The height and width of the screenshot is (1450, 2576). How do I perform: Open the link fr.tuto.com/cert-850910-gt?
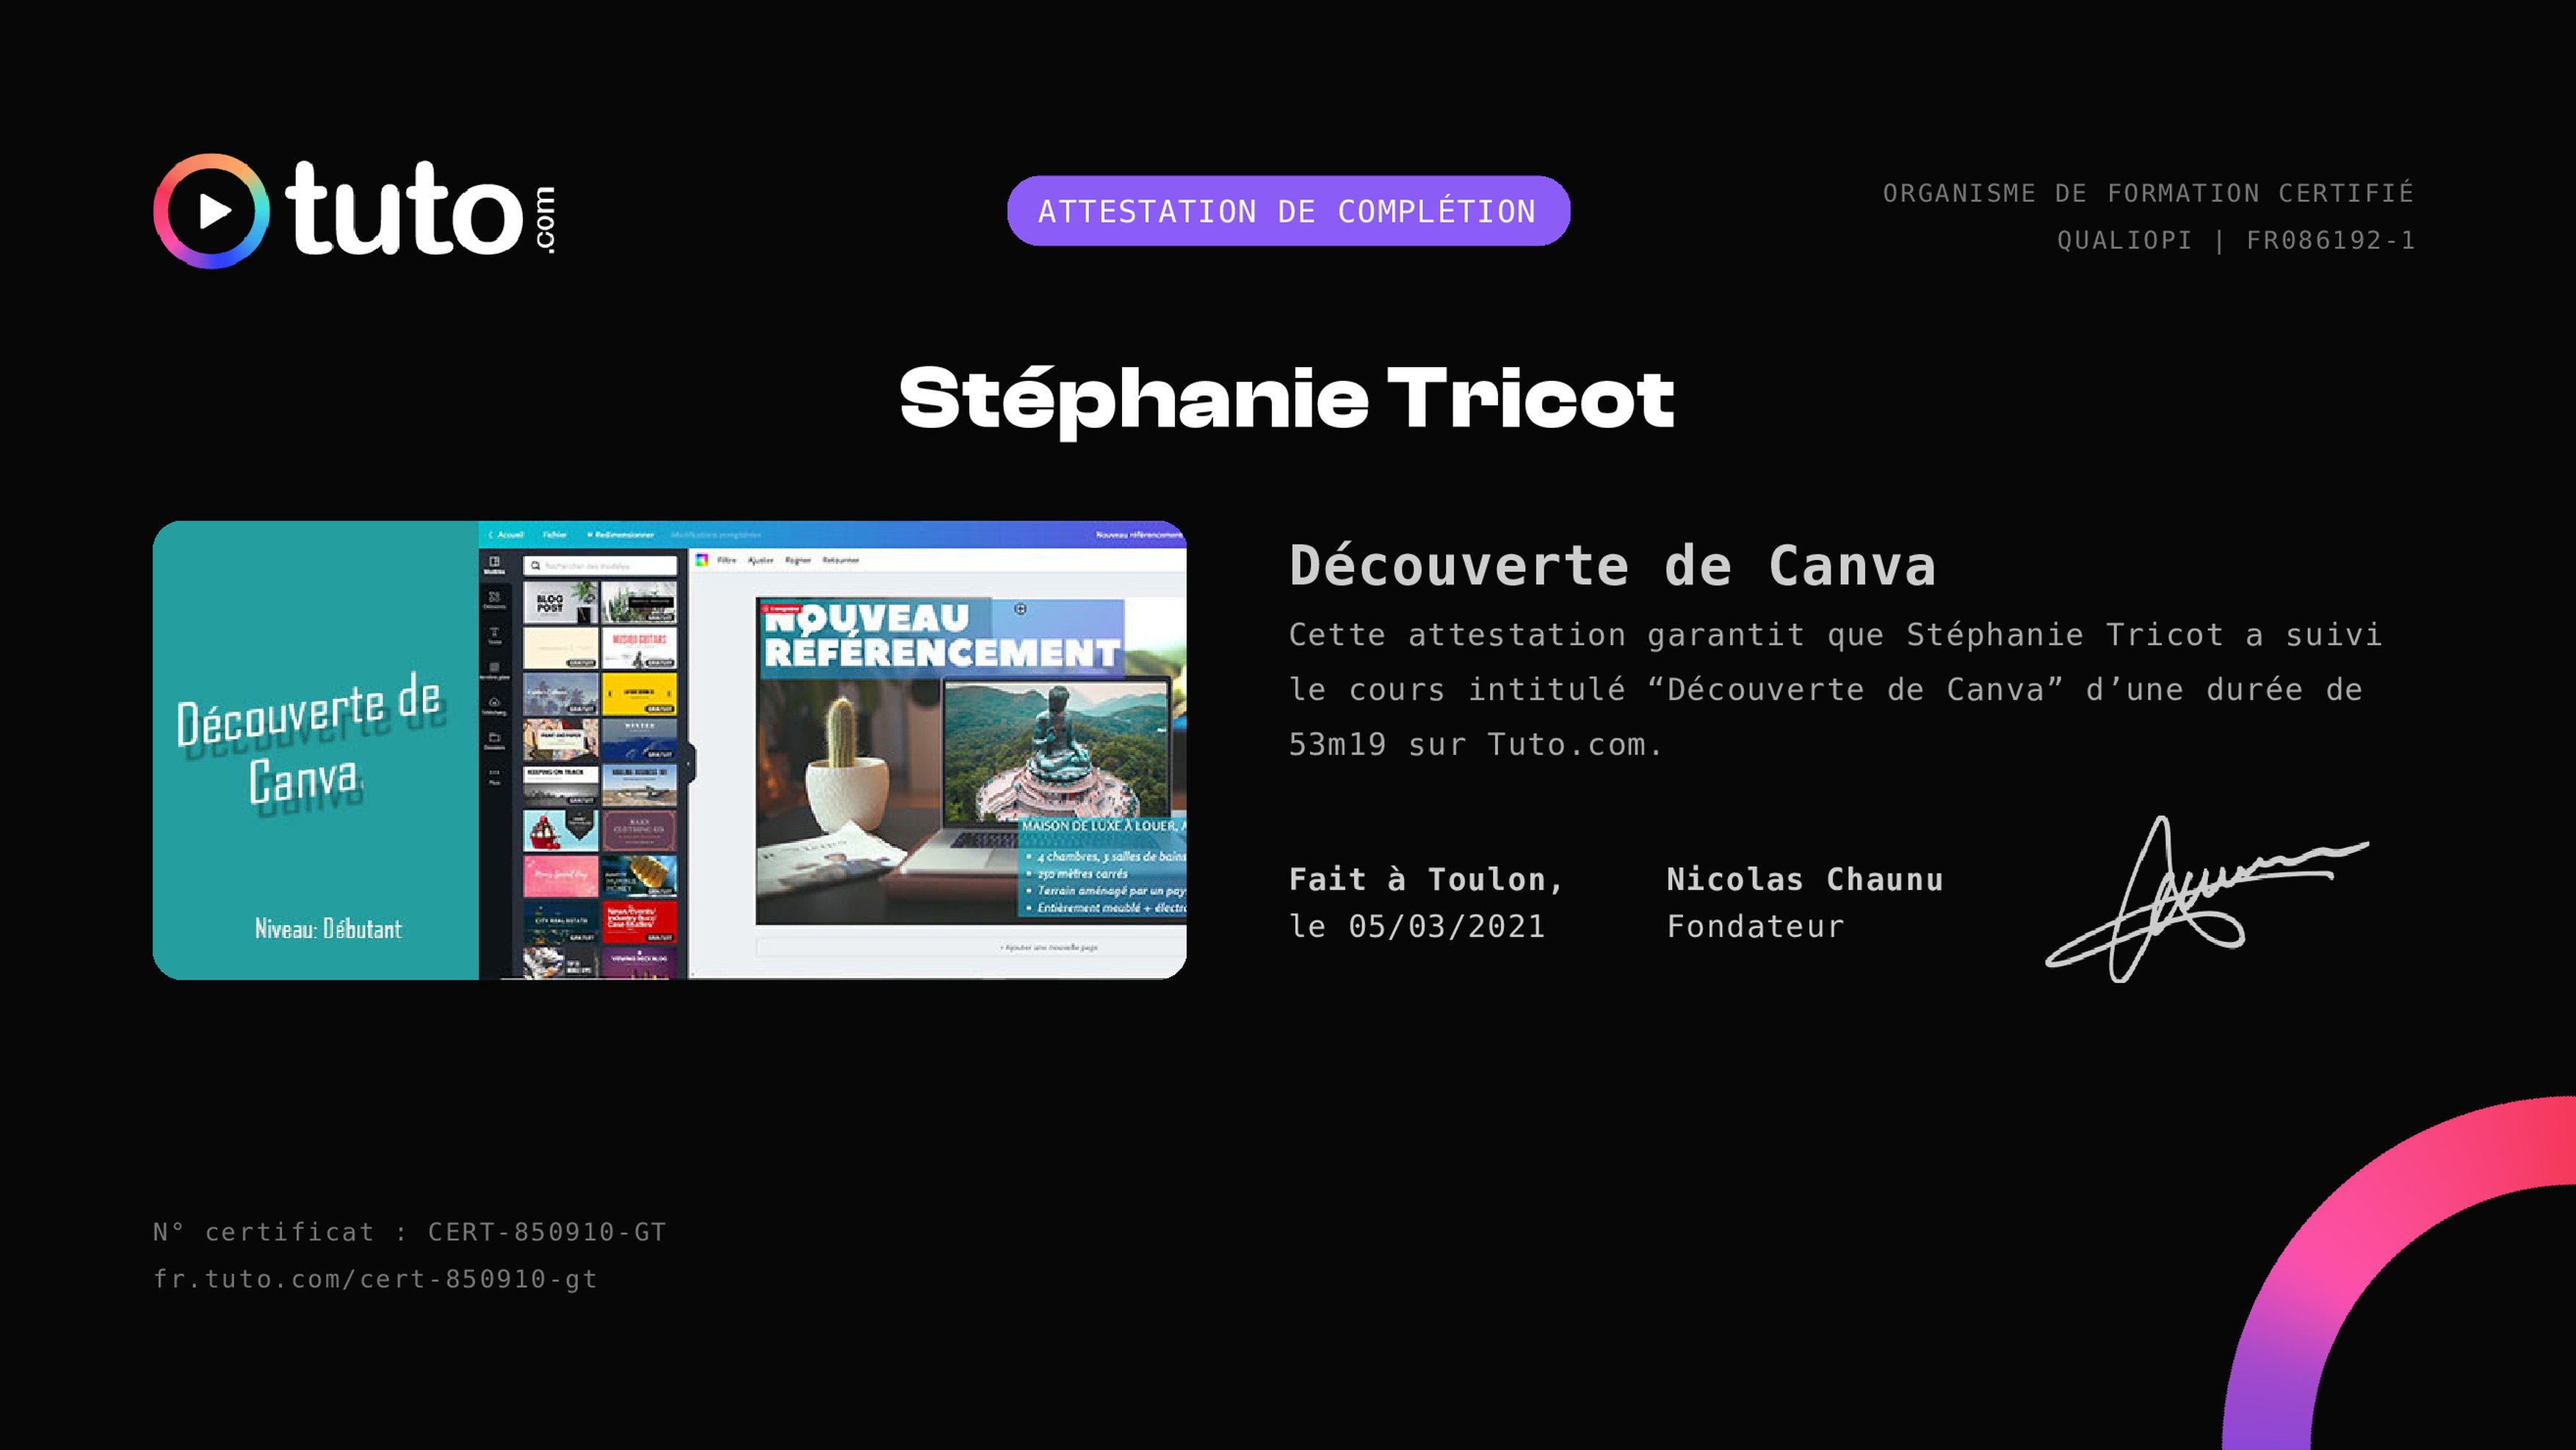(375, 1279)
